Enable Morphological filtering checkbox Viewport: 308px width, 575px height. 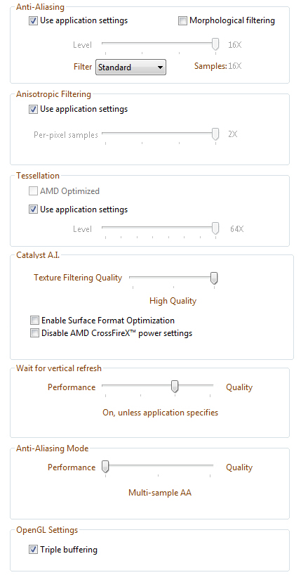pyautogui.click(x=182, y=21)
